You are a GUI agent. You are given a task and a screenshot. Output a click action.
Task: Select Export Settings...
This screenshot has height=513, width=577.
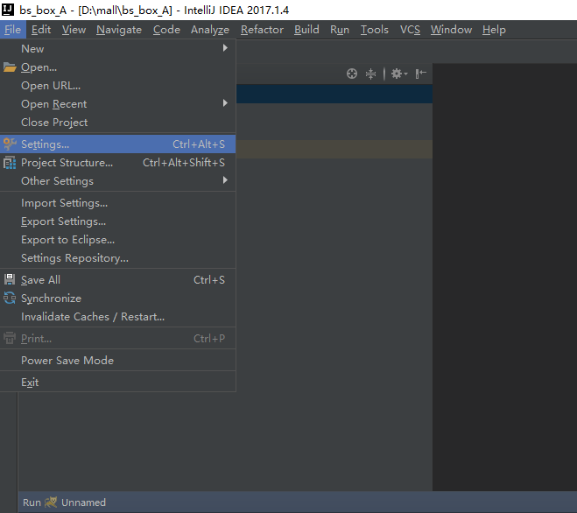(117, 221)
